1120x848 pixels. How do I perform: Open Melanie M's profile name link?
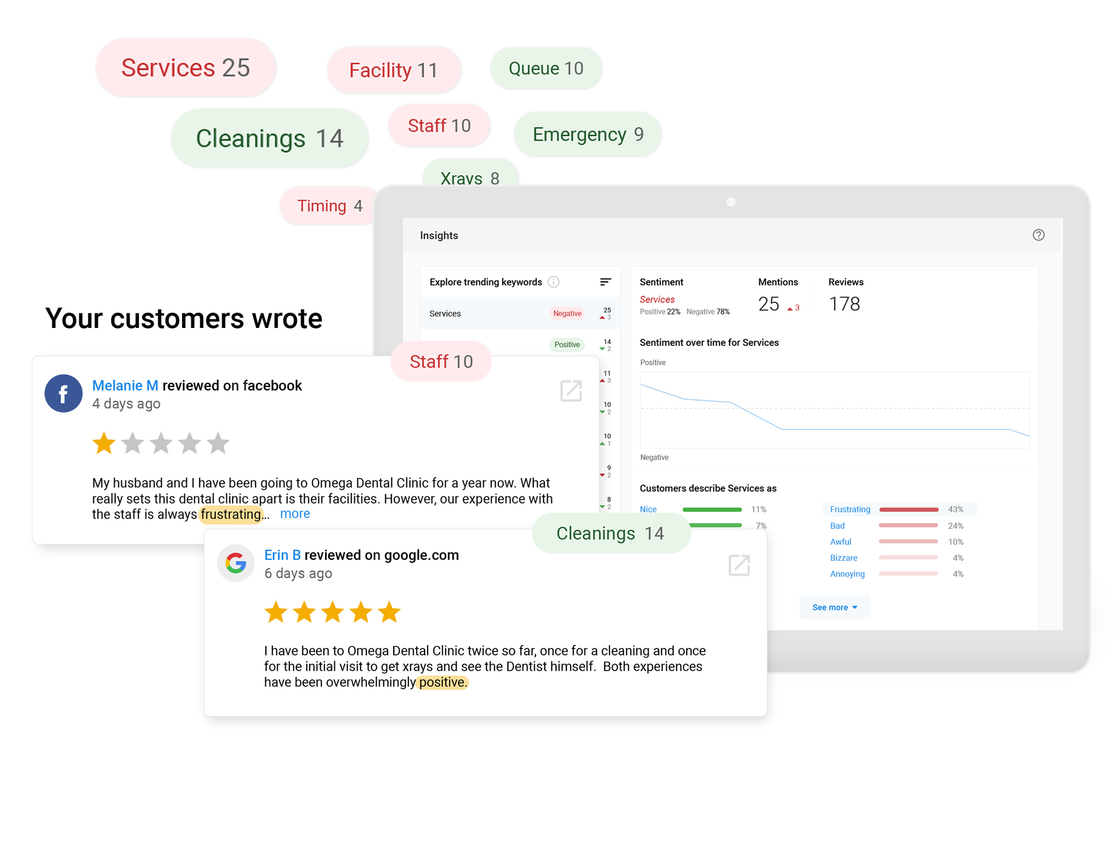pyautogui.click(x=125, y=385)
